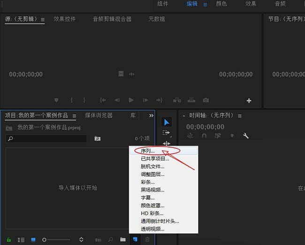Viewport: 305px width, 245px height.
Task: Open the 编辑 workspace menu icon
Action: click(205, 5)
